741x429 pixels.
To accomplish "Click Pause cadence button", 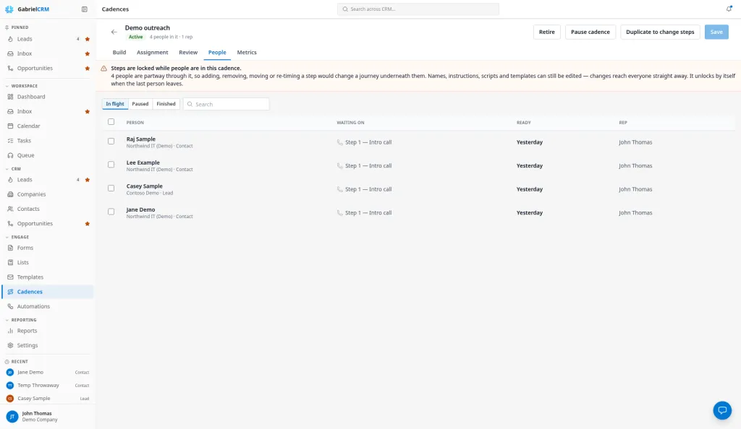I will tap(590, 32).
